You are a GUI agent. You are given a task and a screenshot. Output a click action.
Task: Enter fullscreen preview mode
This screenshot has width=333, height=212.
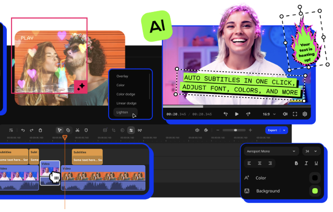295,114
